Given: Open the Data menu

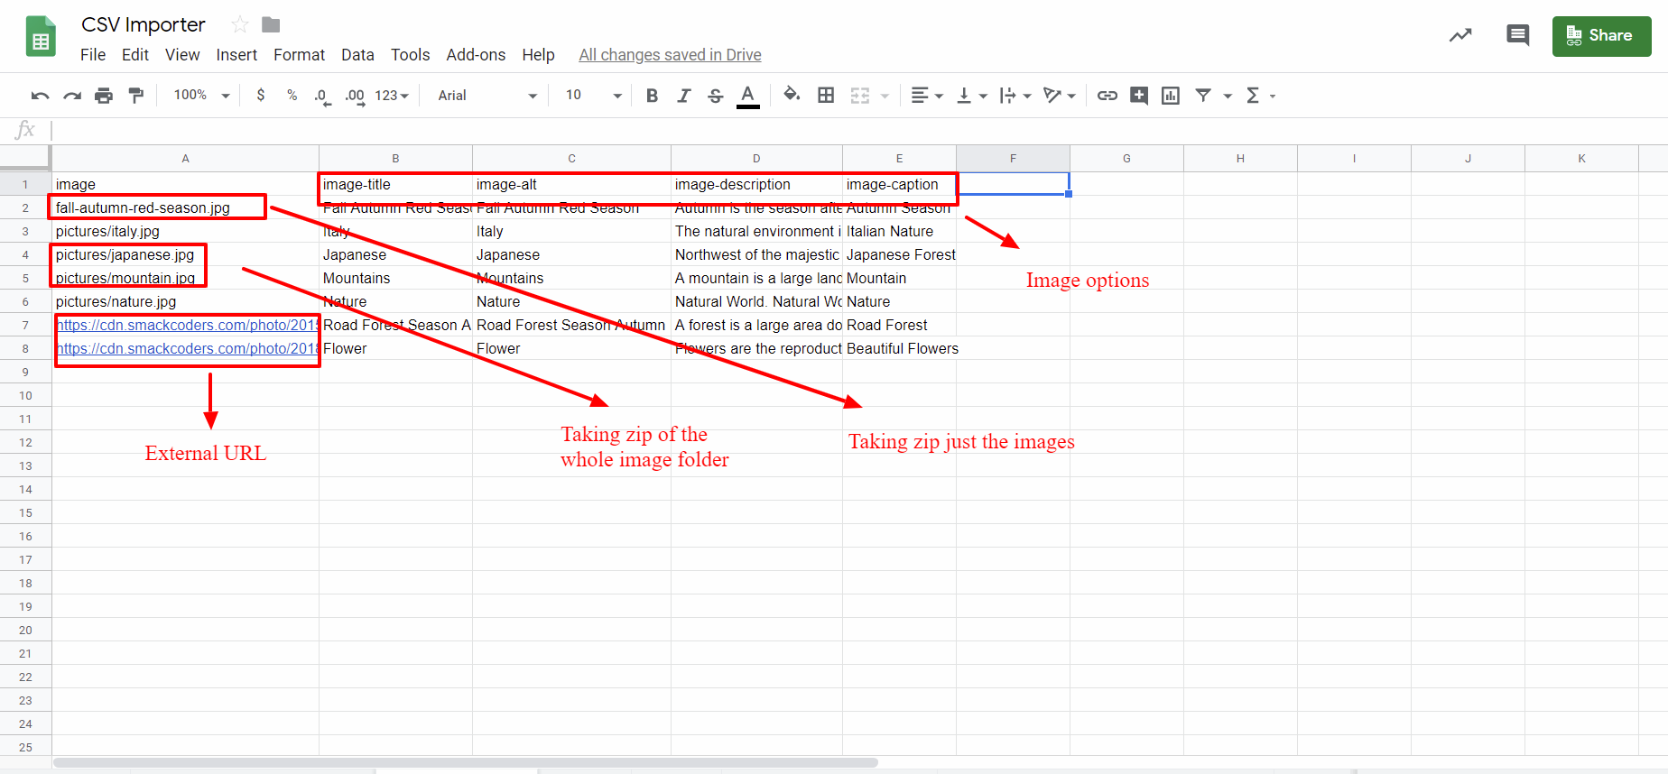Looking at the screenshot, I should point(357,55).
